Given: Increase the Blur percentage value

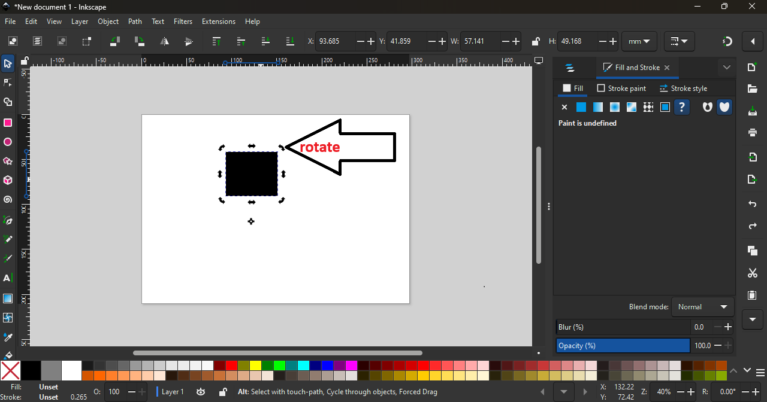Looking at the screenshot, I should (x=728, y=327).
